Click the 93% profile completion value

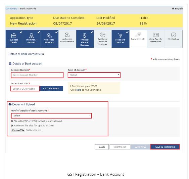click(x=143, y=24)
